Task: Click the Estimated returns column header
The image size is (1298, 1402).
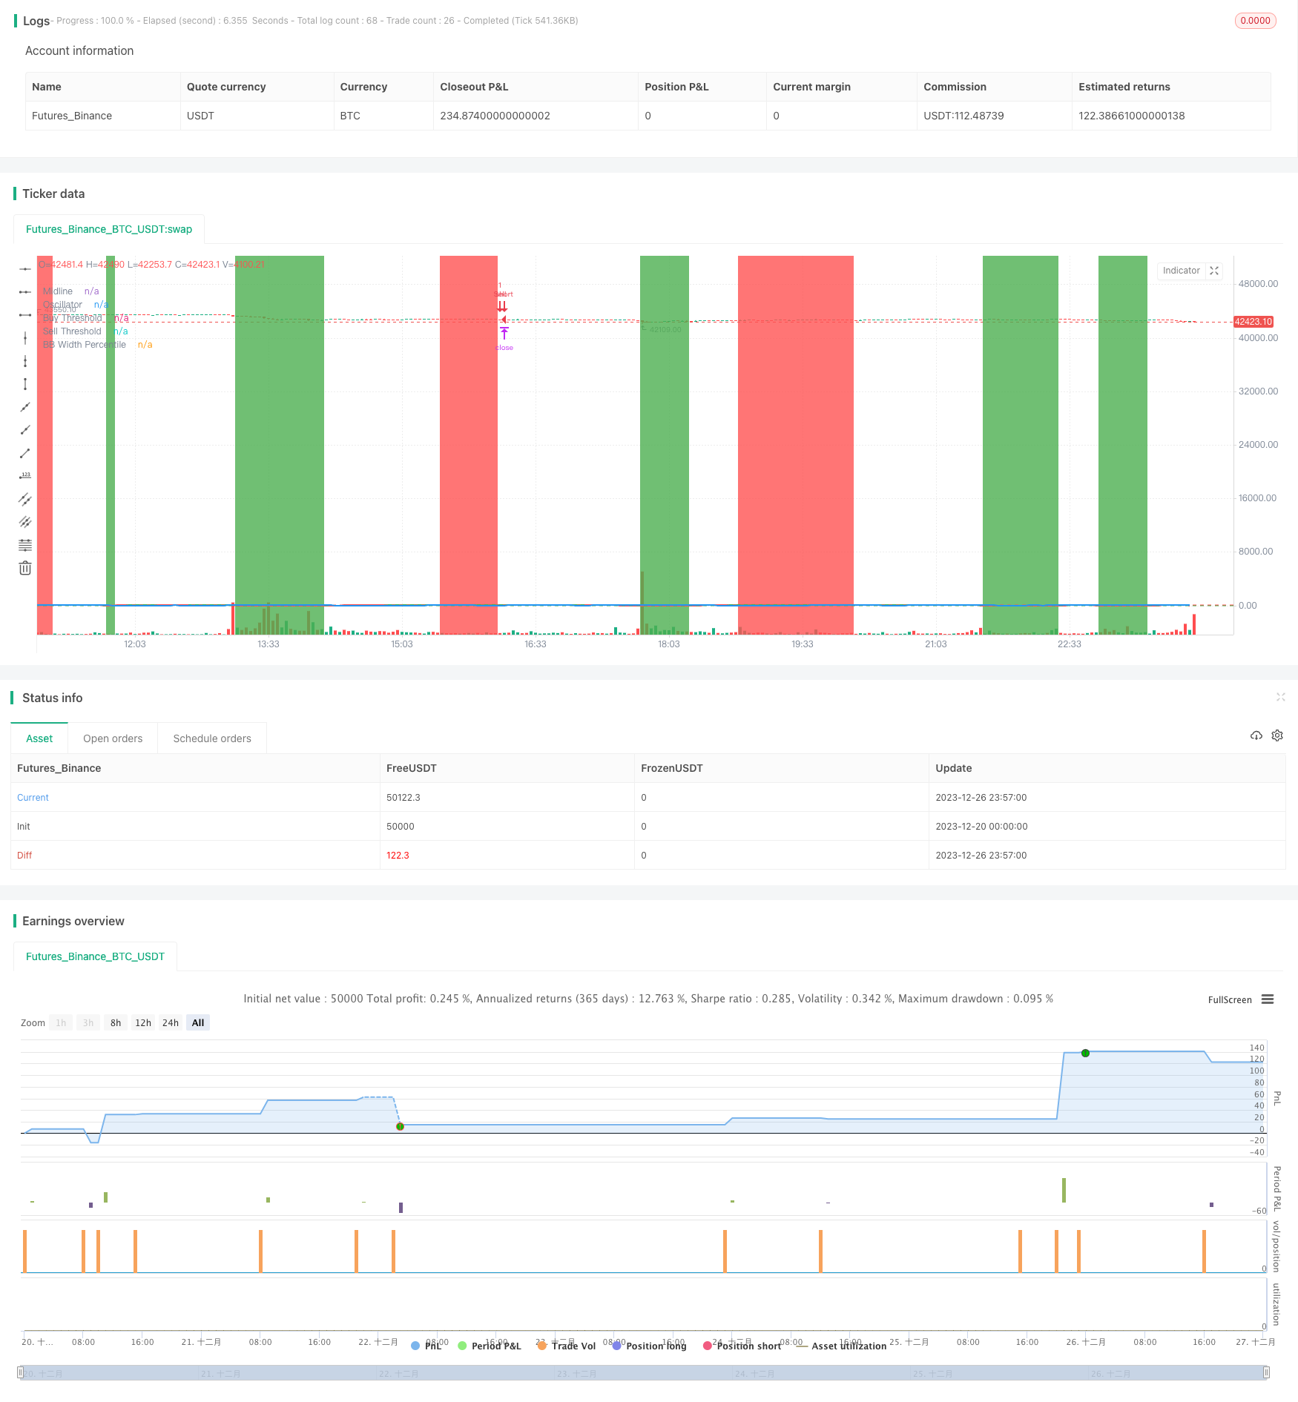Action: tap(1124, 87)
